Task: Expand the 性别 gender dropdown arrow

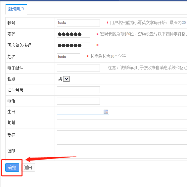Action: tap(67, 79)
